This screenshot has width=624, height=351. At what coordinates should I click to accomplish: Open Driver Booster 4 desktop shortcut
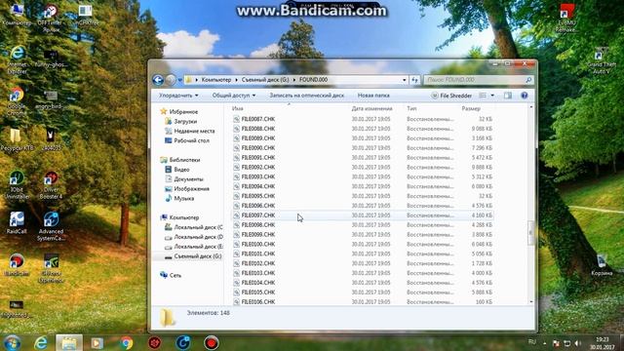coord(51,184)
